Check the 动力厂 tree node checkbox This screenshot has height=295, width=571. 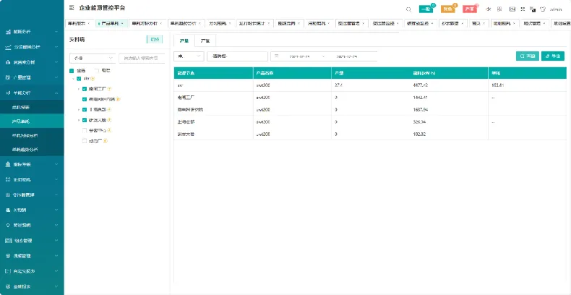85,140
